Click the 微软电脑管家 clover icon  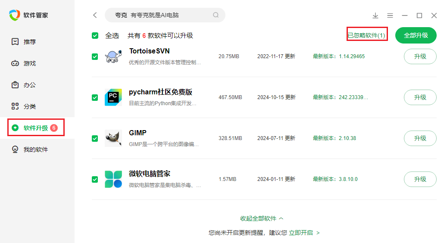click(113, 179)
